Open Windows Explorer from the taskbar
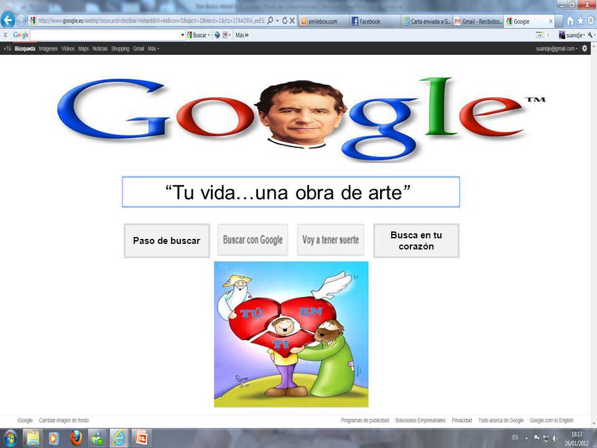This screenshot has height=448, width=597. click(33, 438)
